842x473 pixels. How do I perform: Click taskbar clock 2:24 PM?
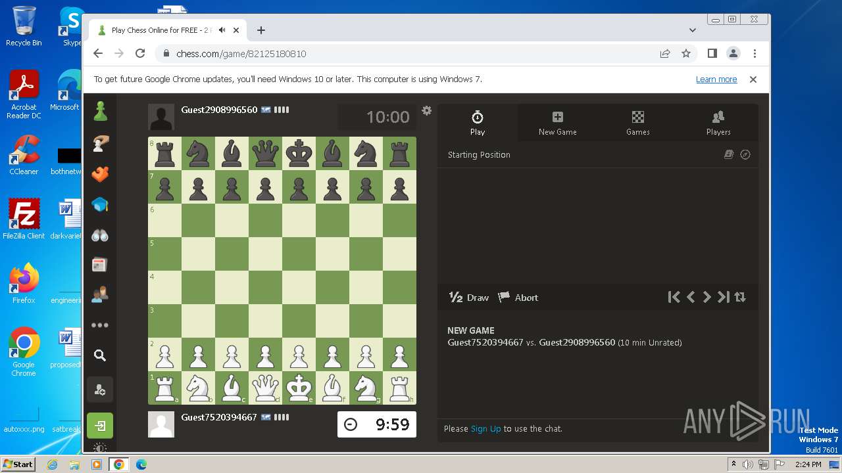[x=808, y=464]
